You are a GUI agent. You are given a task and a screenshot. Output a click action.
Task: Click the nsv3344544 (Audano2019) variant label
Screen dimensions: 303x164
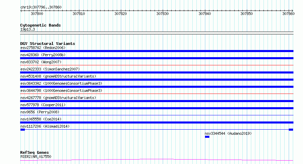(228, 133)
